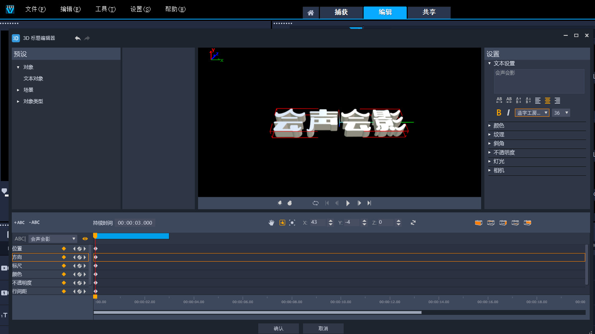Click the redo arrow in 3D title editor
The height and width of the screenshot is (334, 595).
[x=87, y=38]
